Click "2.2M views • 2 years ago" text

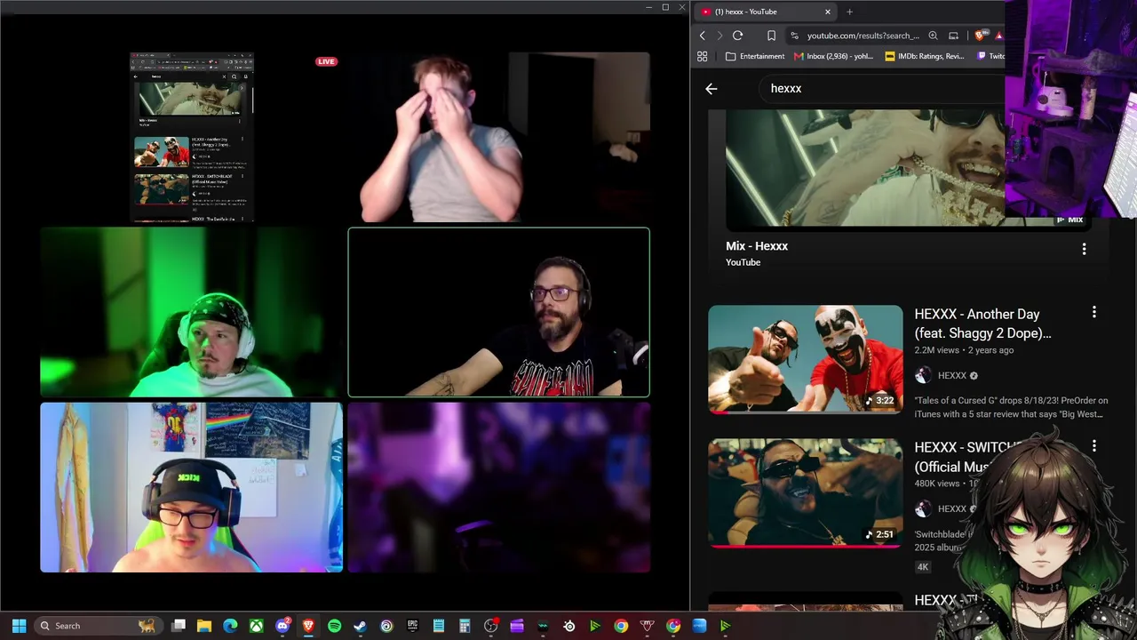pyautogui.click(x=964, y=350)
